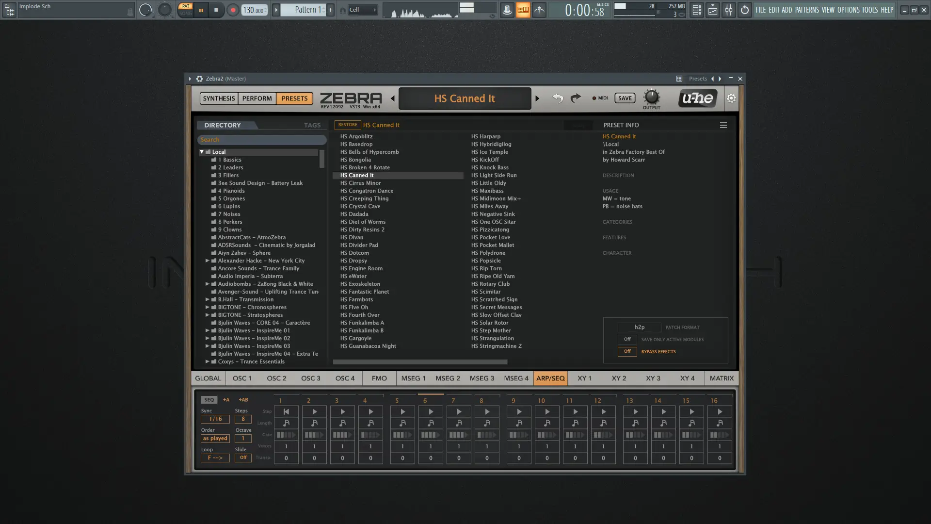The height and width of the screenshot is (524, 931).
Task: Click the FL Studio record button
Action: (x=233, y=10)
